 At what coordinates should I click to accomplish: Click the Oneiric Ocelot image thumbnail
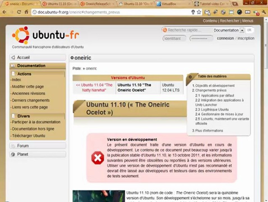(99, 196)
